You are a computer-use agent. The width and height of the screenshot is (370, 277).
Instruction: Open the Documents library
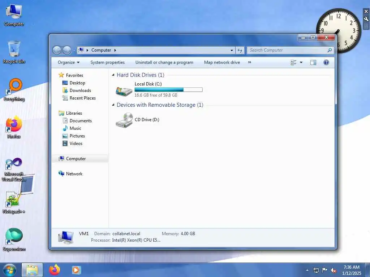[81, 121]
